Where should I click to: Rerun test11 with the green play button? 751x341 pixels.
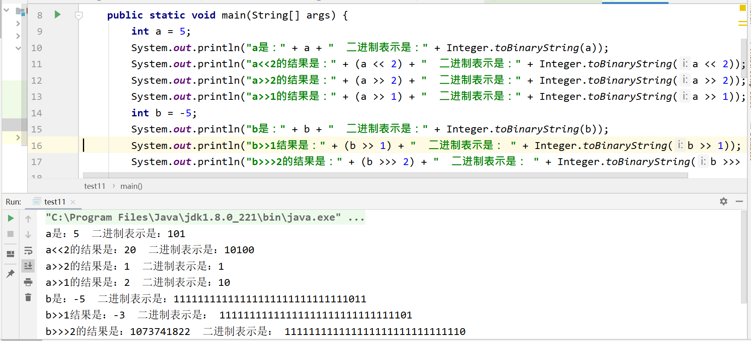11,218
